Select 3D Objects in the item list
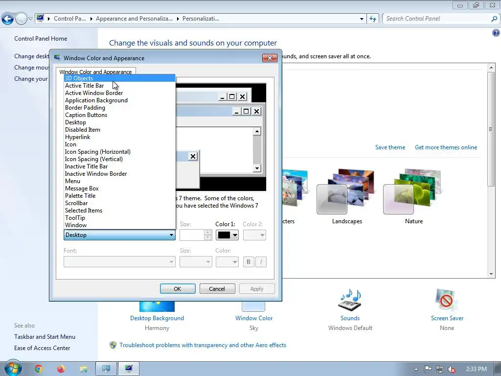This screenshot has width=501, height=376. 119,78
